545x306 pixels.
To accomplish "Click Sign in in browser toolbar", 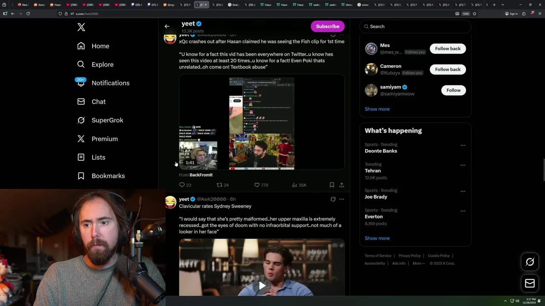I will coord(511,14).
